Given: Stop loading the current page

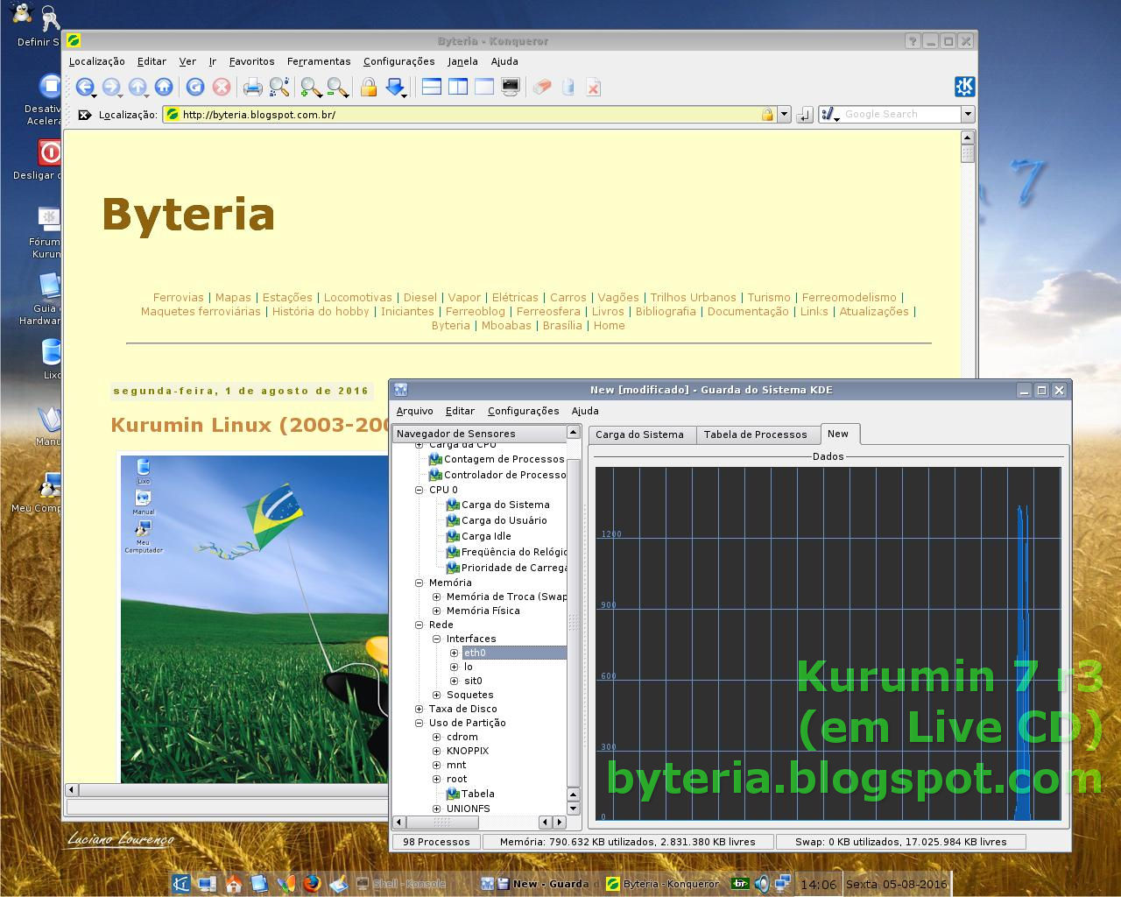Looking at the screenshot, I should [221, 87].
